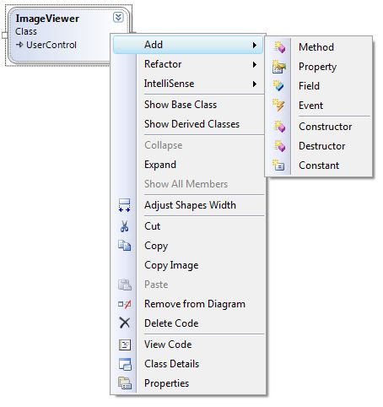This screenshot has width=383, height=407.
Task: Click the Remove from Diagram icon
Action: pyautogui.click(x=125, y=304)
